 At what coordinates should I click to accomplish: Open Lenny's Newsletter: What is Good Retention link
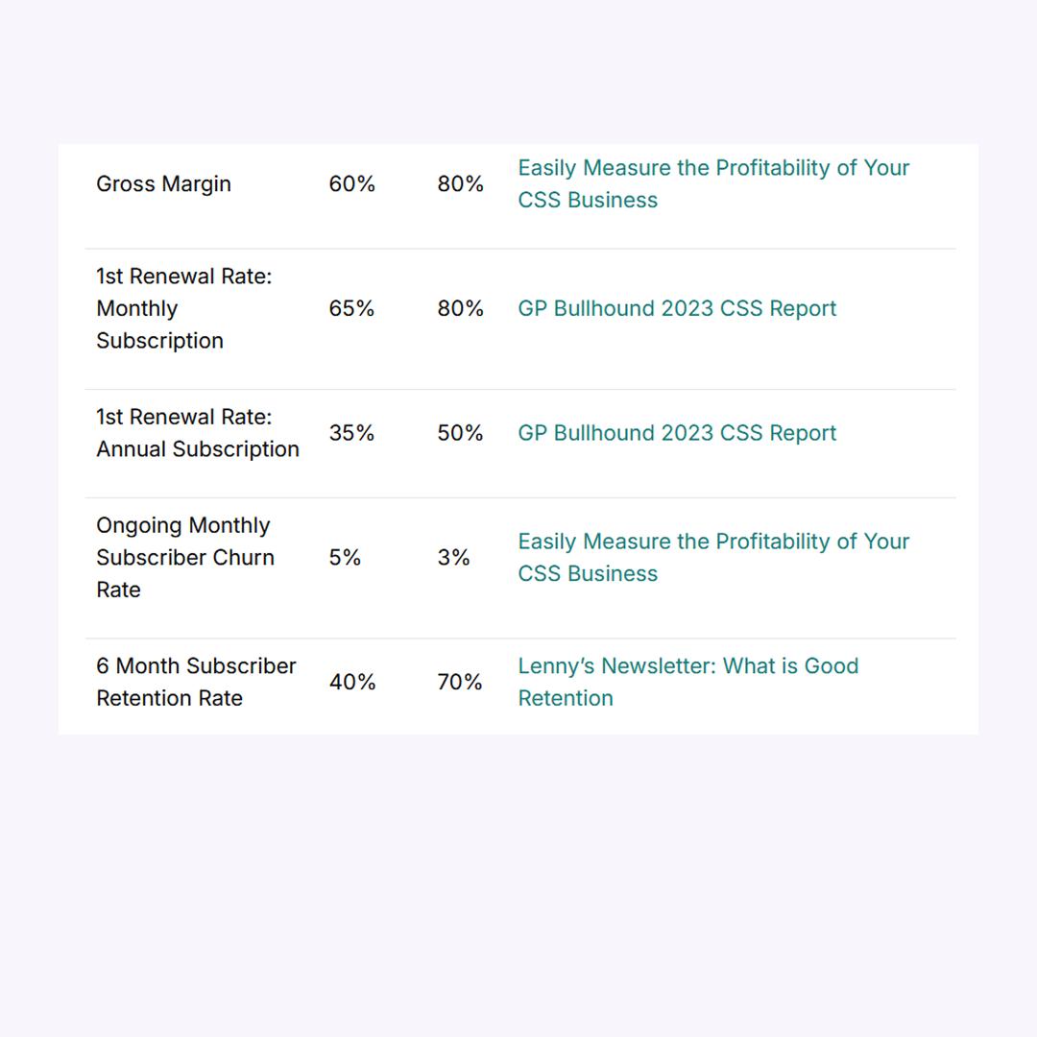(687, 682)
